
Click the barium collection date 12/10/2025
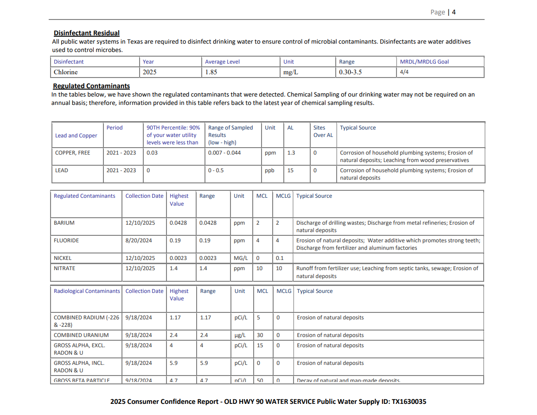(x=140, y=223)
